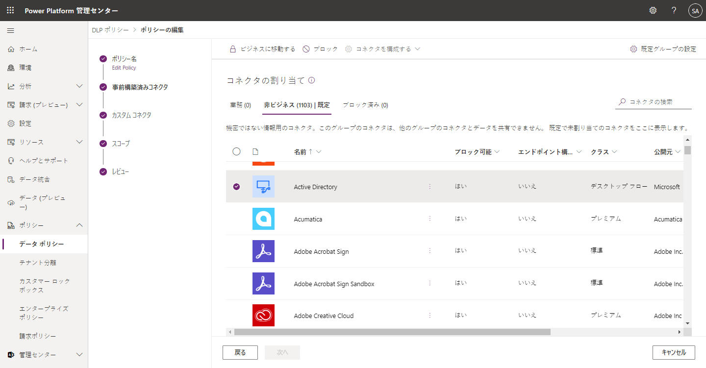Toggle the select-all circle in table header

pyautogui.click(x=236, y=151)
